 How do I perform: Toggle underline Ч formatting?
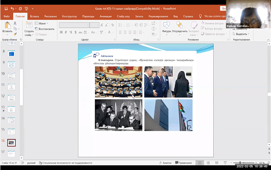(71, 32)
